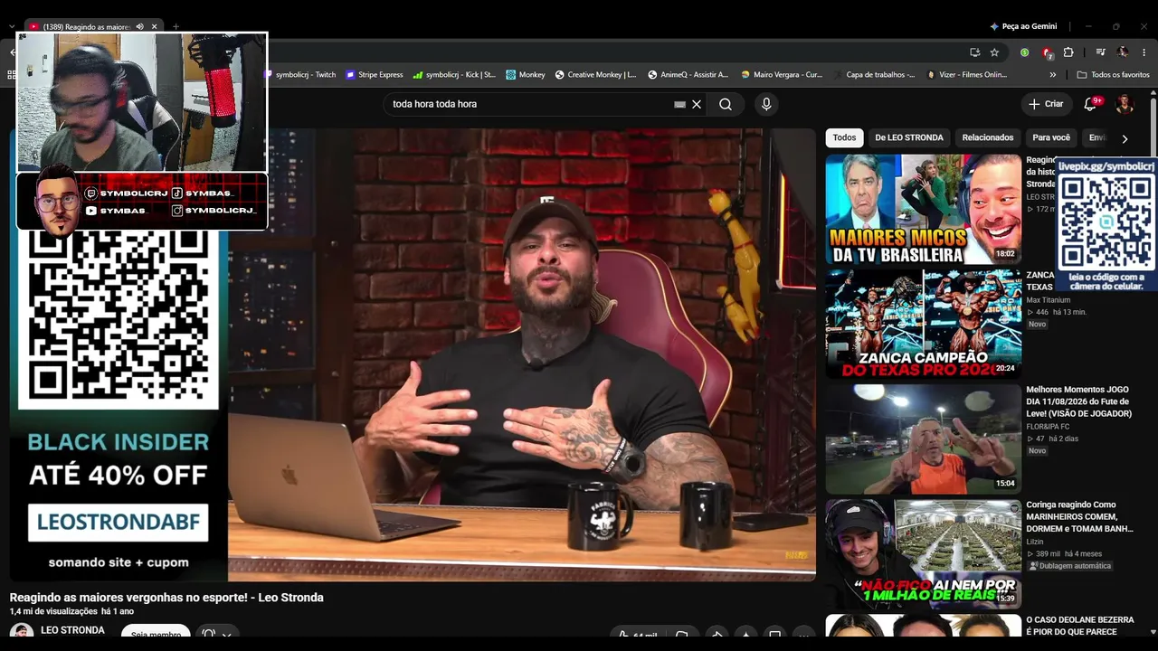Screen dimensions: 1158x651
Task: Open the green dollar extension icon
Action: pyautogui.click(x=1024, y=52)
